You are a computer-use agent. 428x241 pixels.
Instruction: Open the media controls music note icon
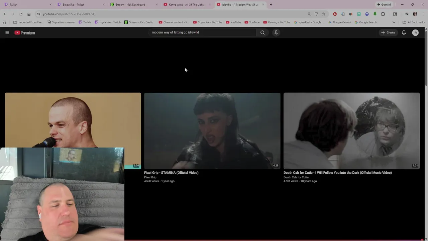tap(407, 14)
